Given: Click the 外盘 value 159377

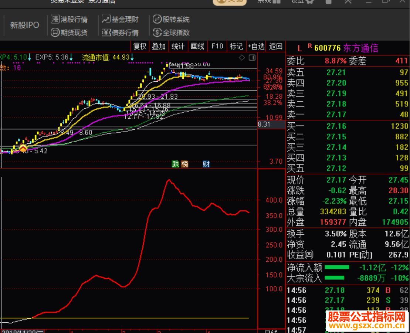Looking at the screenshot, I should (333, 222).
